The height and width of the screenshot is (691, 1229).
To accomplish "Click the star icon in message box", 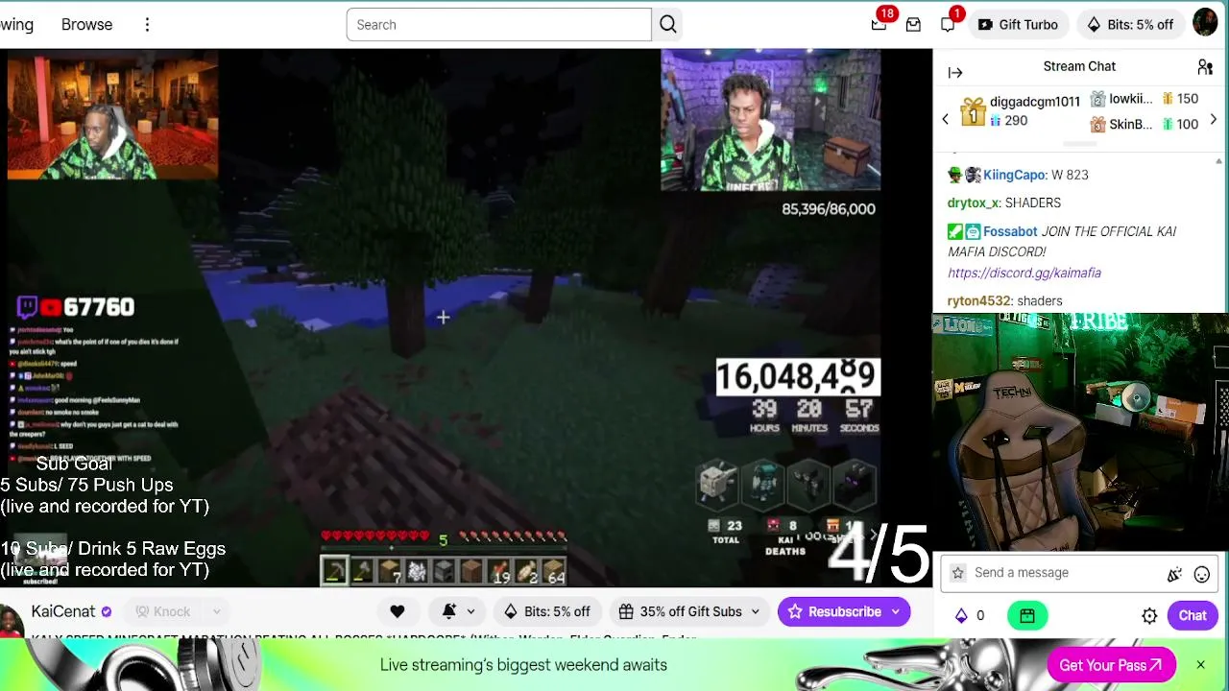I will (957, 573).
